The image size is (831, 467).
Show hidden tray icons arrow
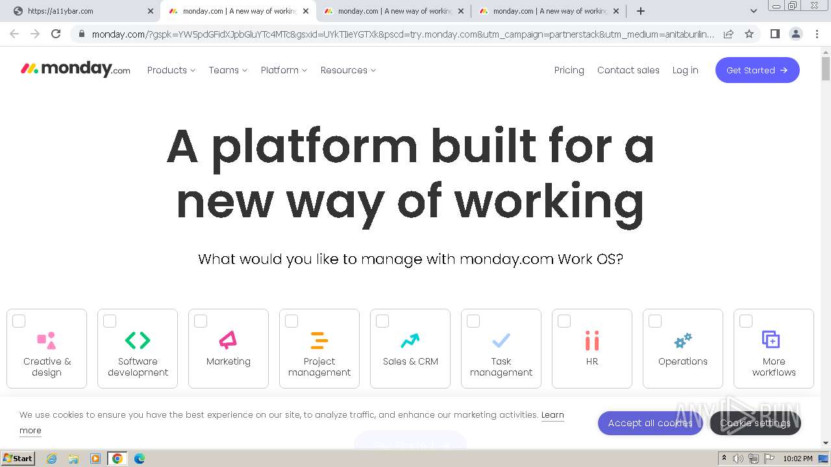point(724,459)
